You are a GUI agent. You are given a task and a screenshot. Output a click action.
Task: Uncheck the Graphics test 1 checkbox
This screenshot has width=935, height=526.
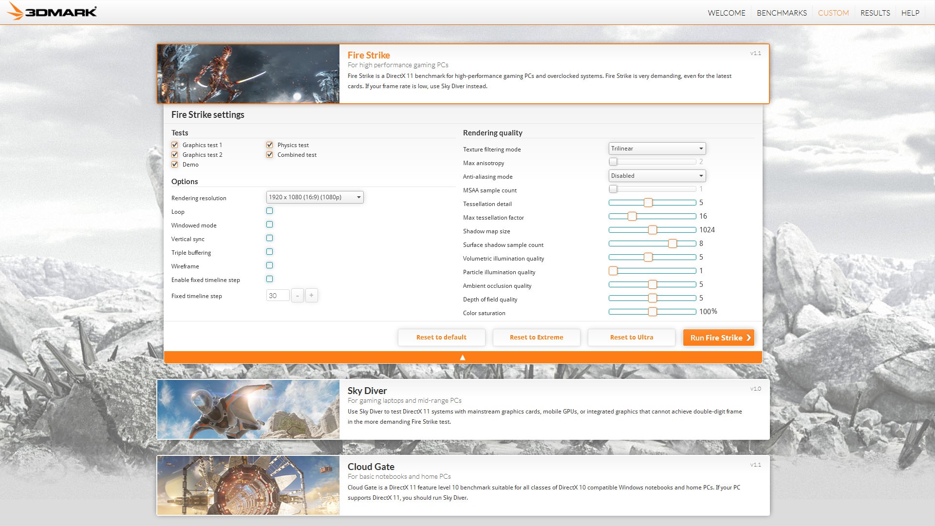pos(175,145)
